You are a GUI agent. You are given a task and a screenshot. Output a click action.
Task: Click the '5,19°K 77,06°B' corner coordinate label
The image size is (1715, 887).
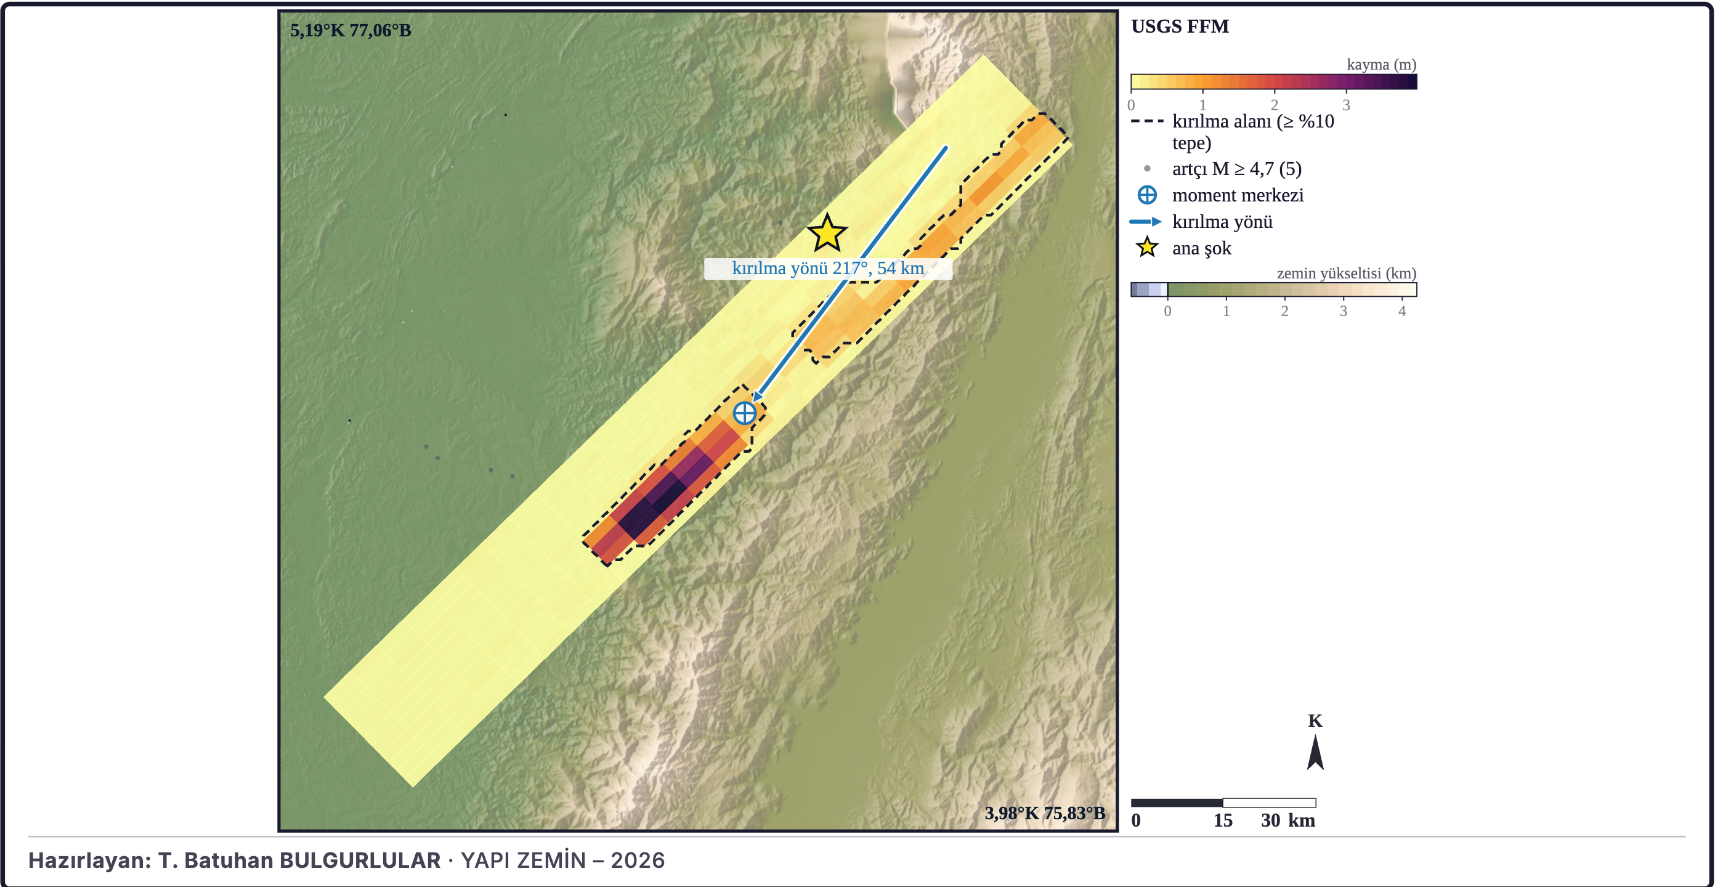(351, 31)
